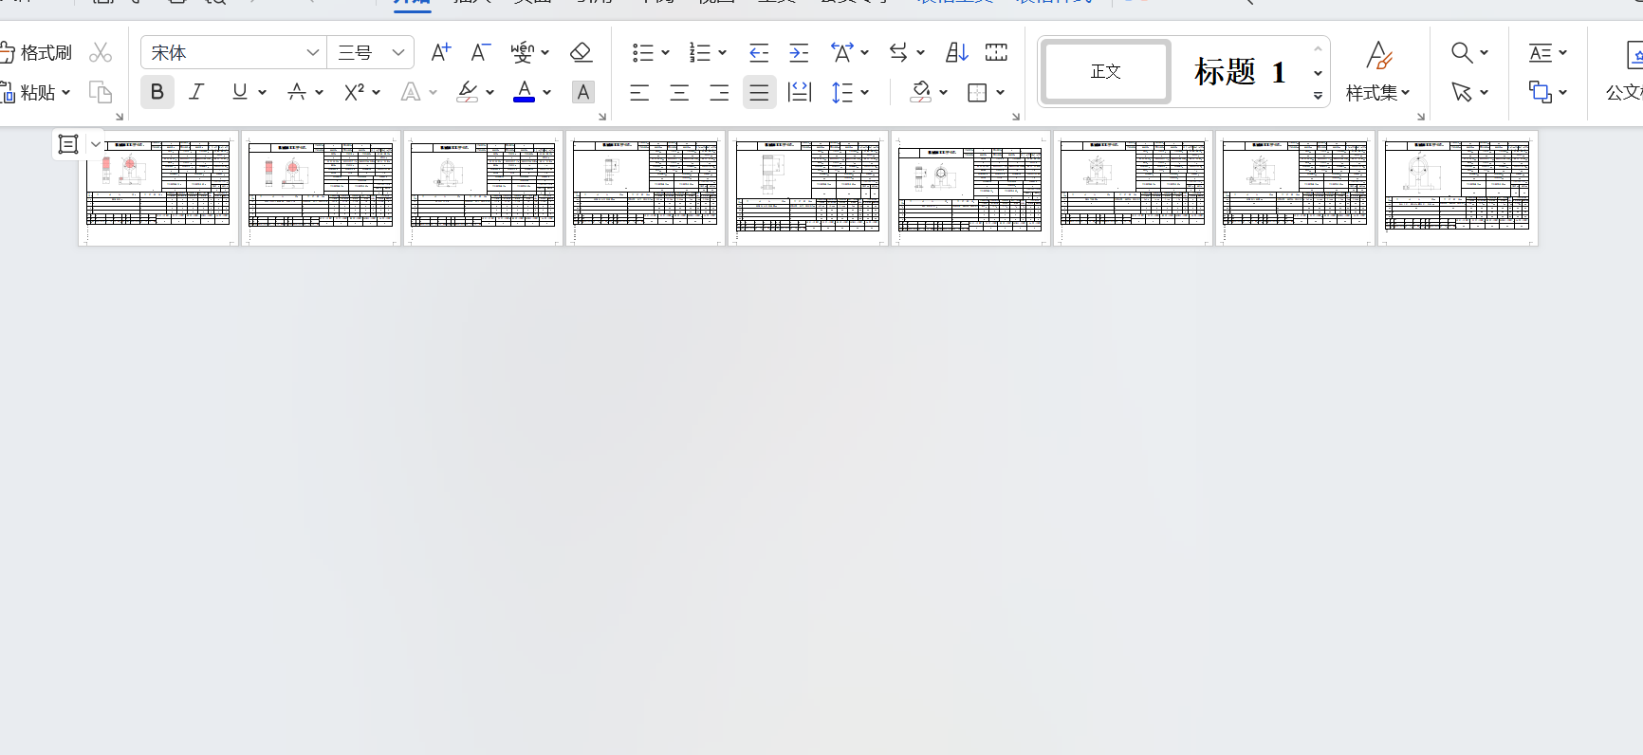Open the line spacing dropdown arrow

pyautogui.click(x=865, y=92)
